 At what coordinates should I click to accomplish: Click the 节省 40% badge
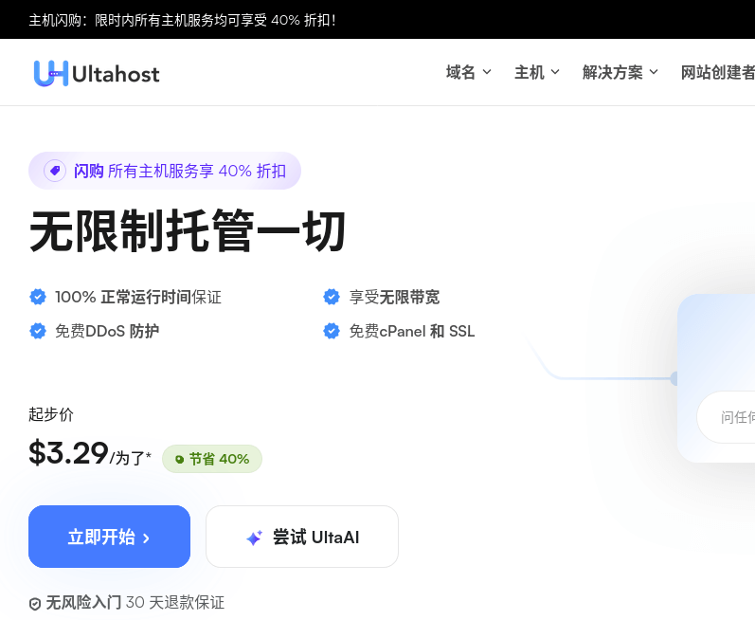pos(212,459)
